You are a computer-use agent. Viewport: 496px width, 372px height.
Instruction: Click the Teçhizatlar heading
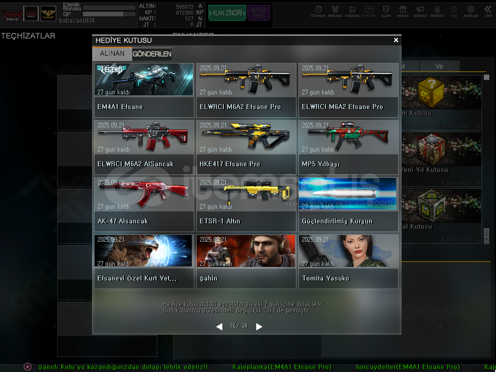coord(28,36)
